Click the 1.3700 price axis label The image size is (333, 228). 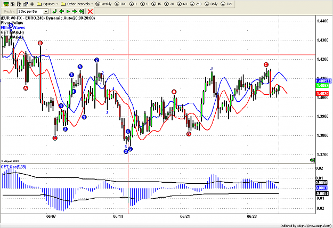pos(322,154)
